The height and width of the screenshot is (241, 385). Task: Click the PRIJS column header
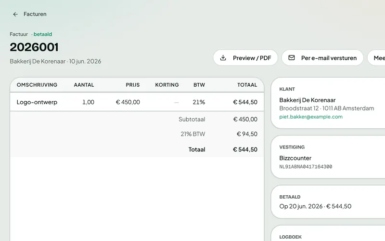[133, 85]
